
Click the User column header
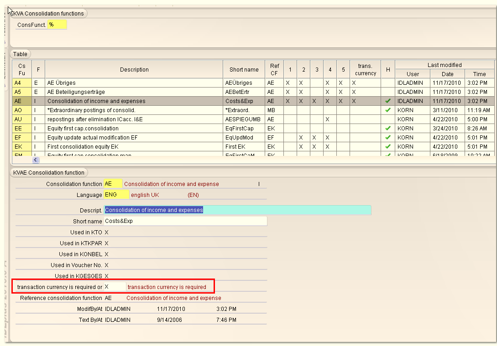point(413,74)
